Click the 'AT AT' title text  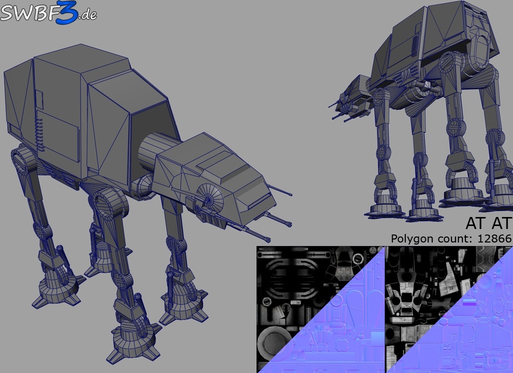pyautogui.click(x=488, y=223)
